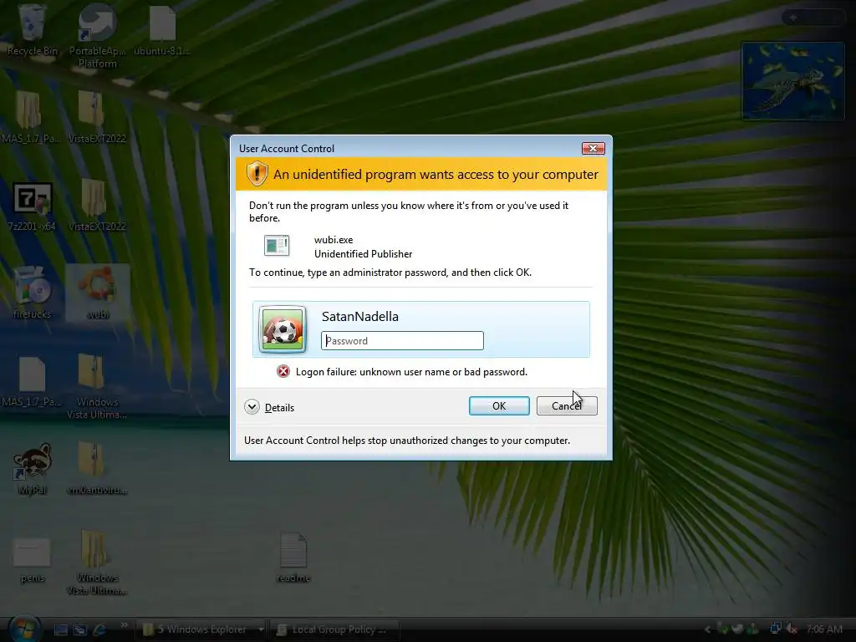Click the turtle picture sidebar gadget
This screenshot has height=642, width=856.
coord(792,81)
